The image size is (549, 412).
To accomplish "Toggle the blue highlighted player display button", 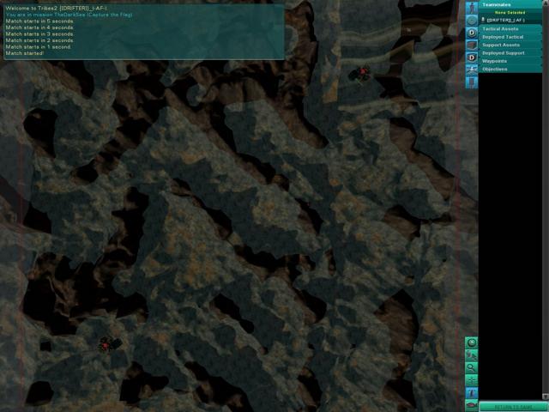I will pos(471,392).
